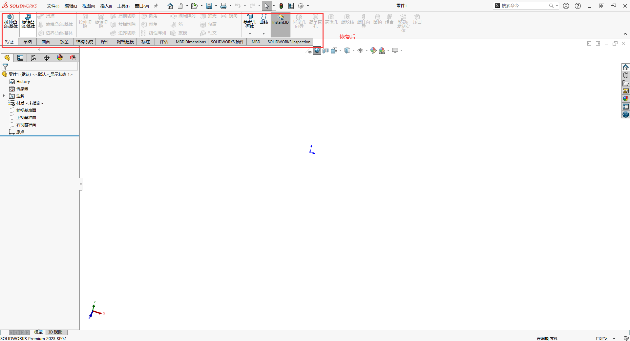Viewport: 630px width, 341px height.
Task: Toggle the pin to keep the menu bar visible
Action: pyautogui.click(x=156, y=6)
